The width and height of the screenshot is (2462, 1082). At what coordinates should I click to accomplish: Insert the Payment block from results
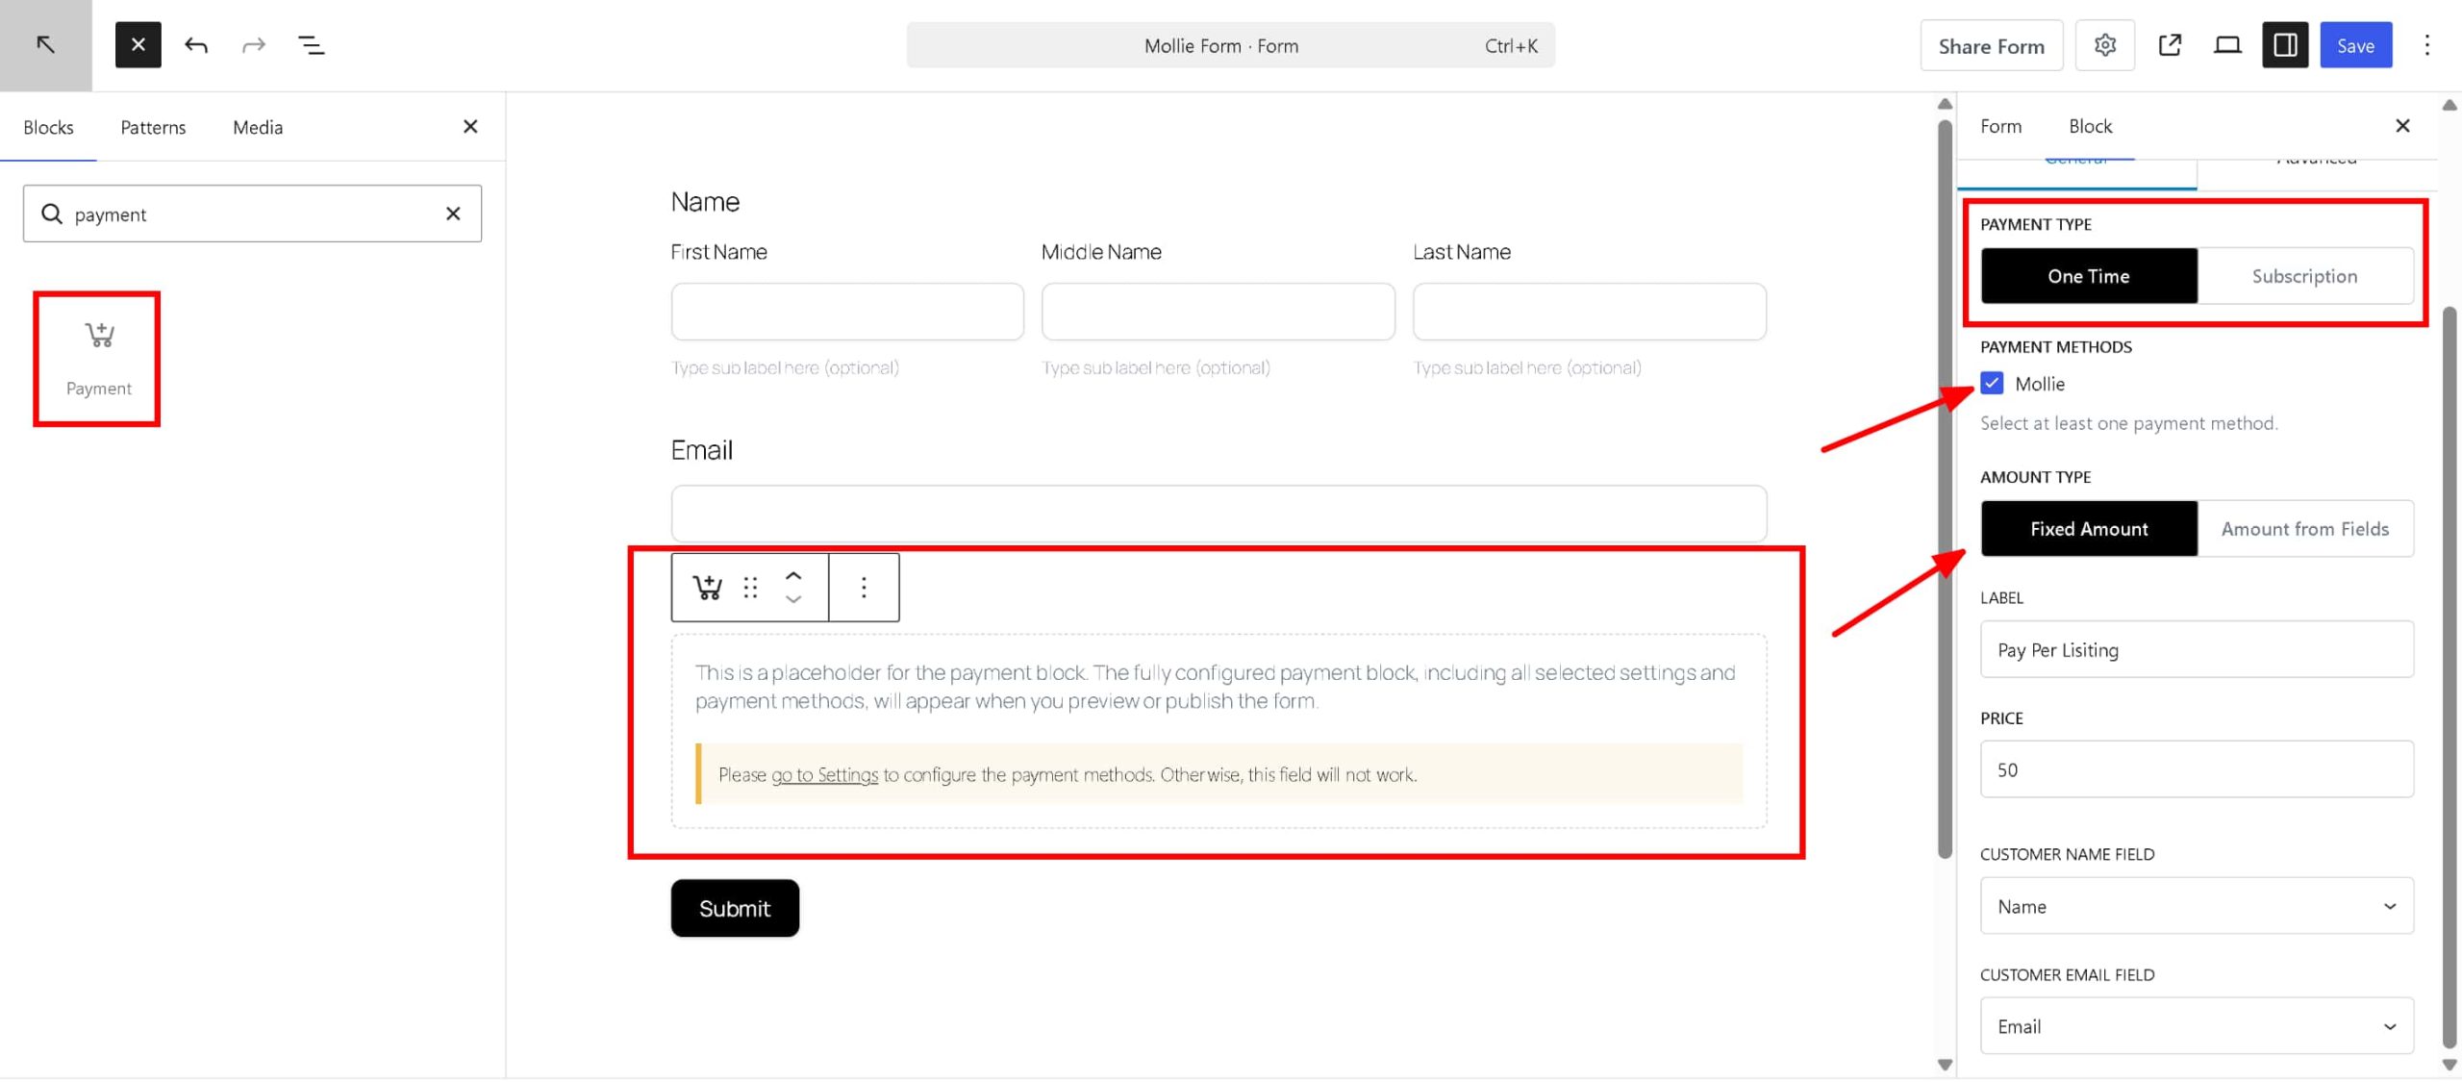(x=98, y=359)
